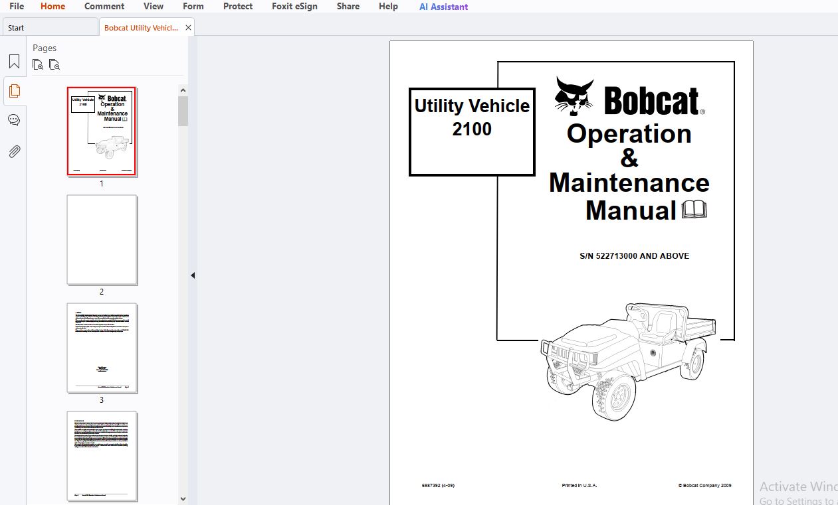The image size is (838, 505).
Task: Click the '© Bobcat Company 2009' text
Action: [705, 485]
